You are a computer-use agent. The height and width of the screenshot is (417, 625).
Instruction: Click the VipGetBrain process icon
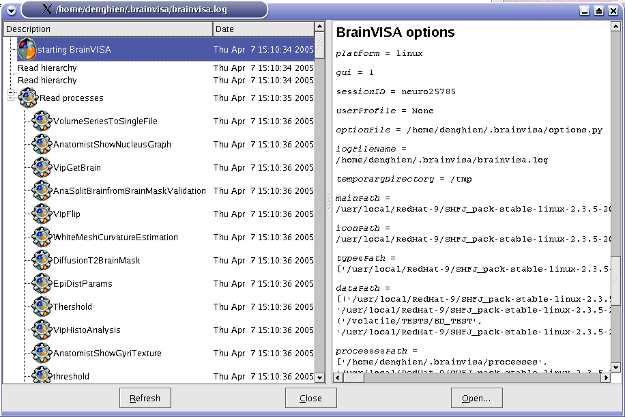coord(42,167)
